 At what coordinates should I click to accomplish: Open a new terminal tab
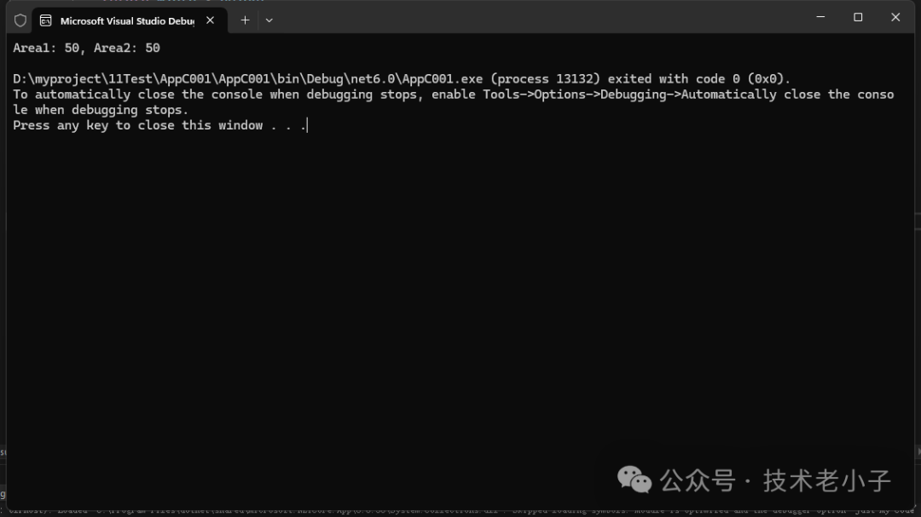tap(245, 20)
